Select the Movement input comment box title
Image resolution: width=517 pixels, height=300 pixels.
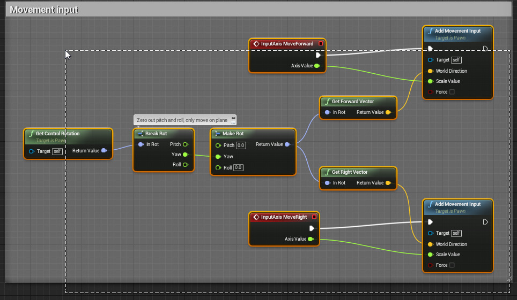click(x=44, y=10)
